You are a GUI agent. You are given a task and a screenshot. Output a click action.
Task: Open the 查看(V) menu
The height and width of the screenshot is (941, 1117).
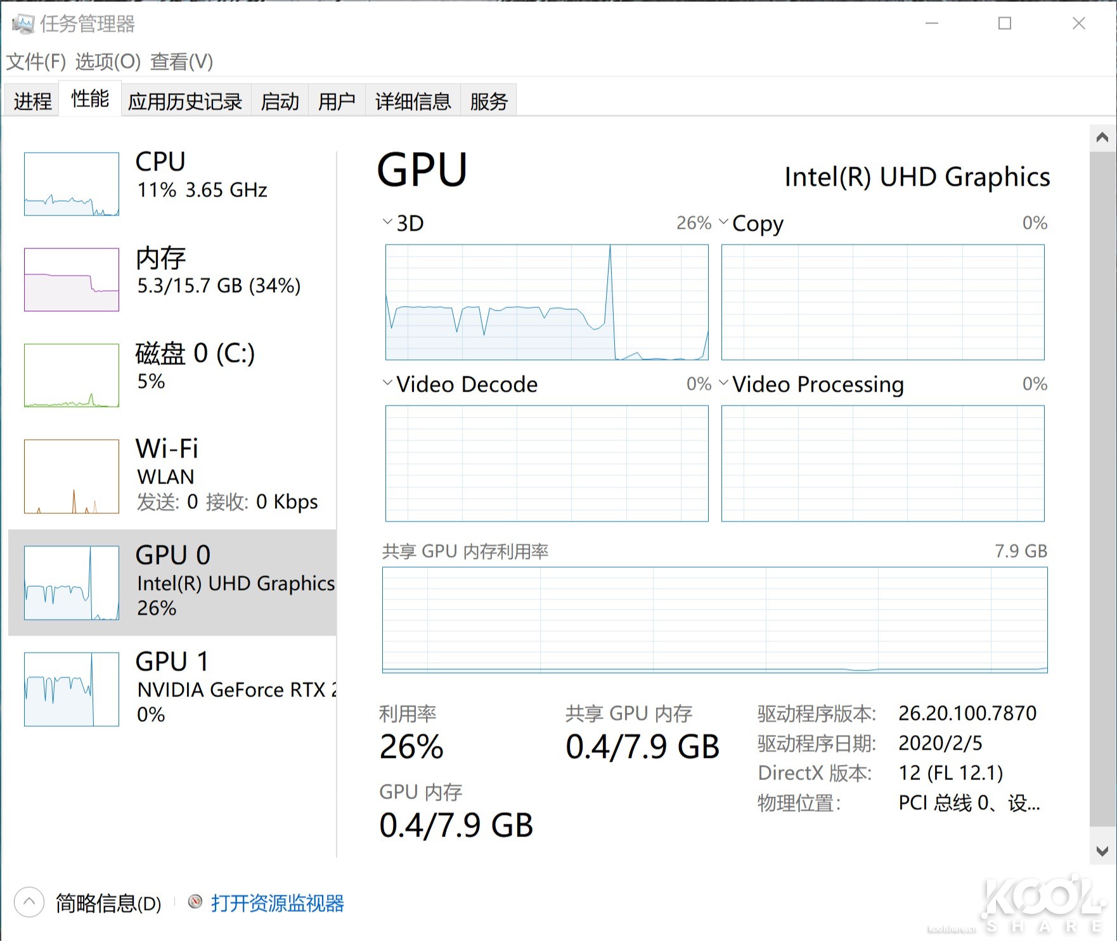tap(180, 63)
